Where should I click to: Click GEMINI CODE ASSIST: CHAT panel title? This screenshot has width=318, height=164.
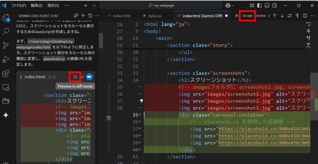pyautogui.click(x=38, y=16)
